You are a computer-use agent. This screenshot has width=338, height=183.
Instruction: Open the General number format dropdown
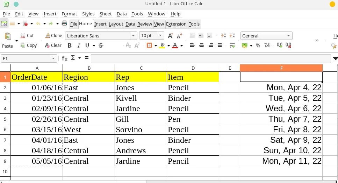click(288, 36)
